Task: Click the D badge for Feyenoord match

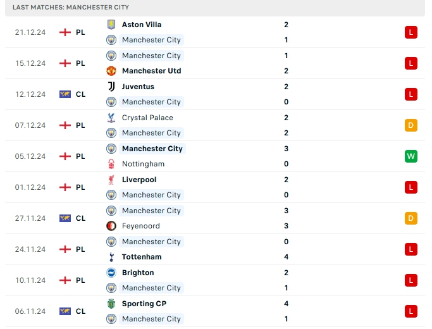Action: 411,218
